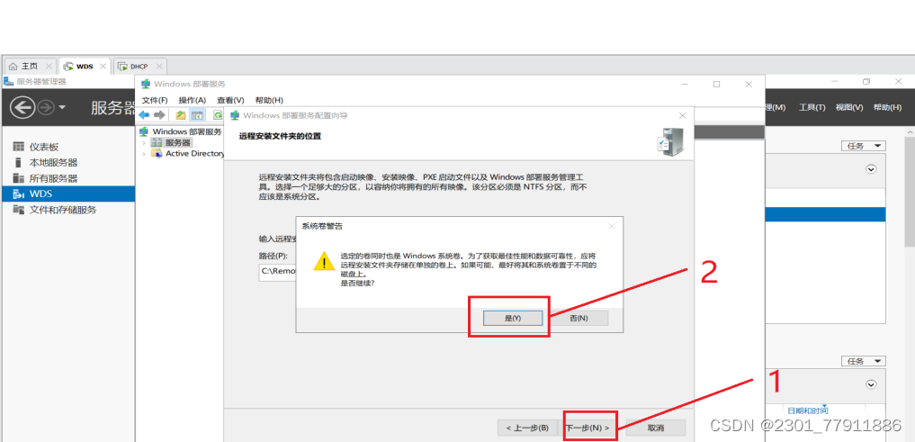The image size is (915, 442).
Task: Open 视图(V) menu in Server Manager
Action: [x=849, y=107]
